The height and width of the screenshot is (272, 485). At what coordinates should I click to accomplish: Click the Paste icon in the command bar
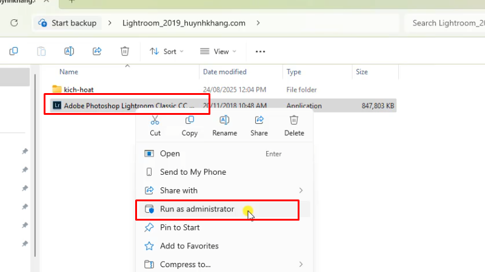[x=41, y=51]
